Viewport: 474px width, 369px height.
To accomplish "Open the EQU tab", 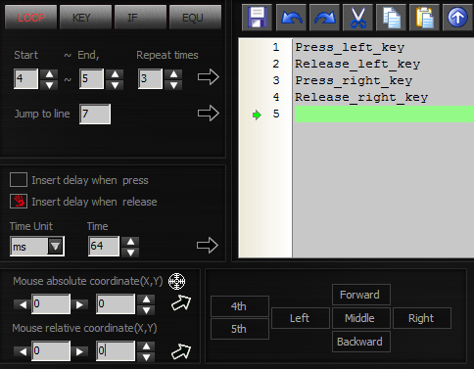I will (x=195, y=17).
